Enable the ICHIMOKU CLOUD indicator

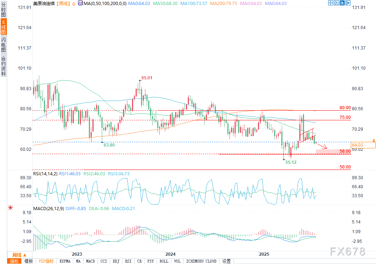click(201, 261)
